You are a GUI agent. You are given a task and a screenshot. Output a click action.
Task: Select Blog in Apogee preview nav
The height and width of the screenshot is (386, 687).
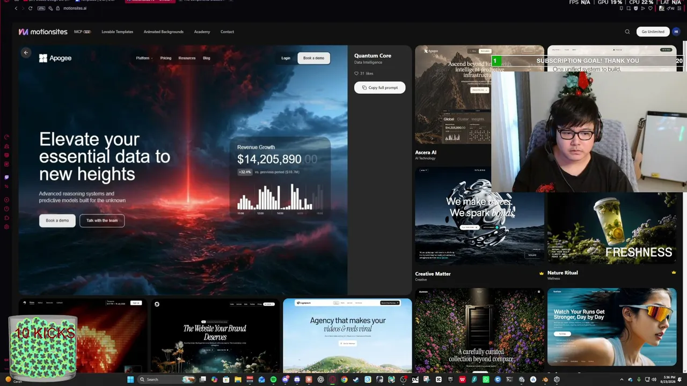207,58
